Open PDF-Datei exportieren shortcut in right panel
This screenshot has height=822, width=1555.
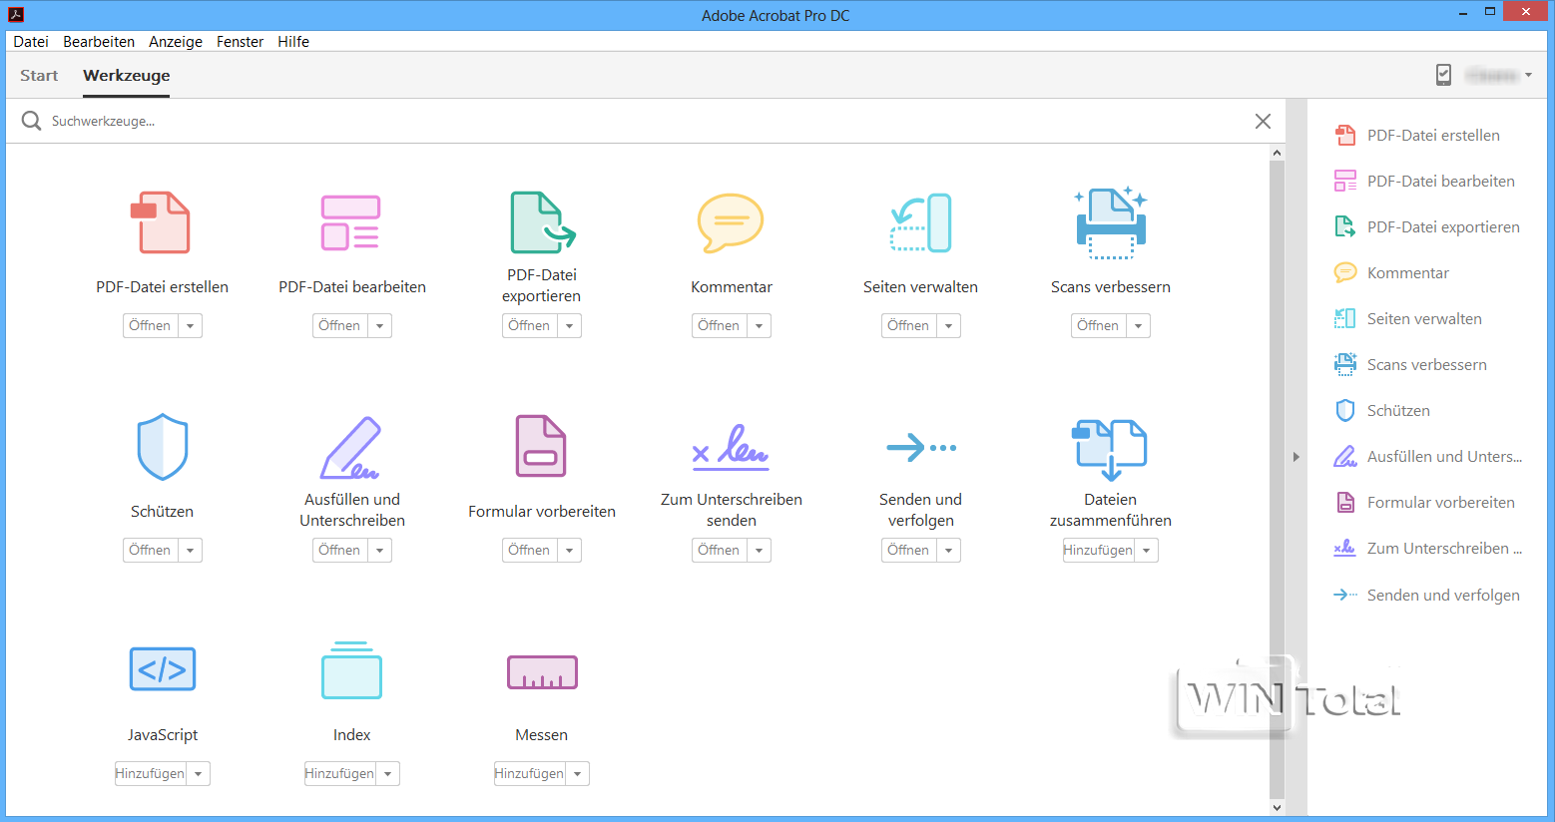coord(1426,227)
